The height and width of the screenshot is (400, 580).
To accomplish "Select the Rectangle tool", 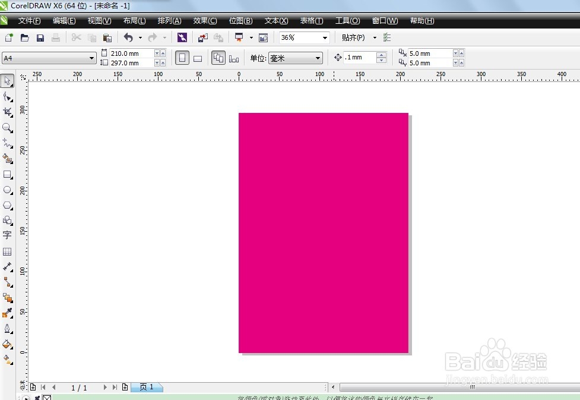I will [x=8, y=174].
